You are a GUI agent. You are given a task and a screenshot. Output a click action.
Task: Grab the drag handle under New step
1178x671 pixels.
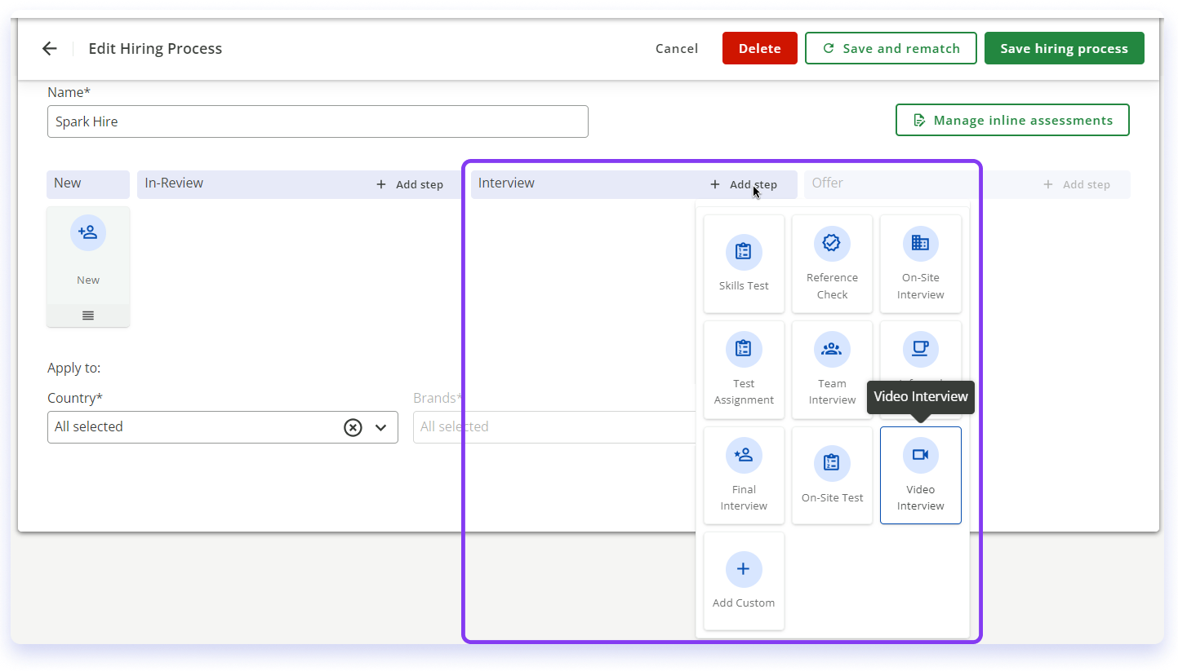tap(88, 316)
